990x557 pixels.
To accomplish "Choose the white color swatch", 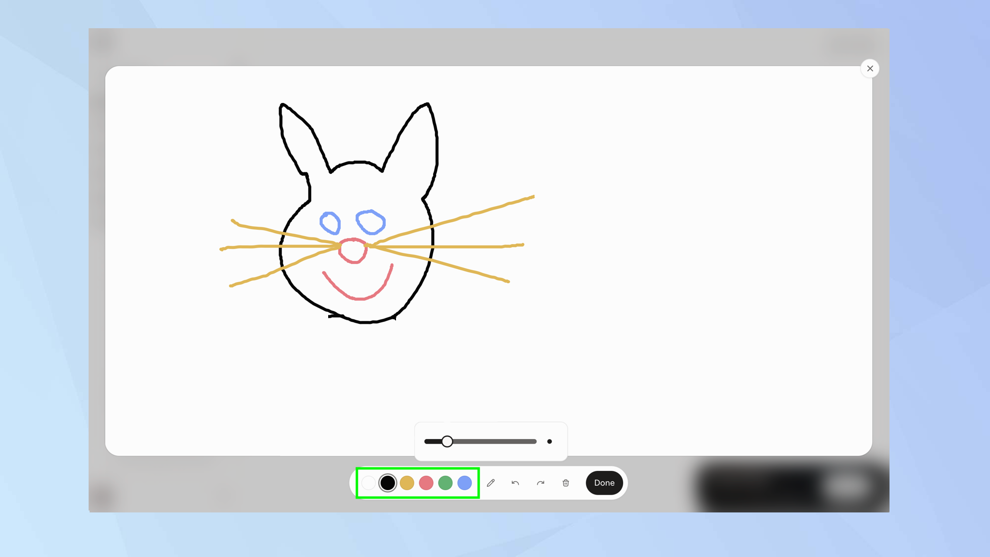I will coord(368,483).
